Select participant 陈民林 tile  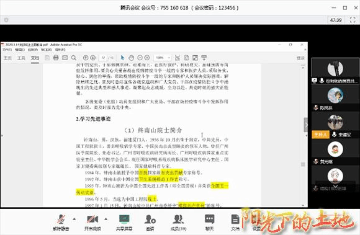point(335,98)
